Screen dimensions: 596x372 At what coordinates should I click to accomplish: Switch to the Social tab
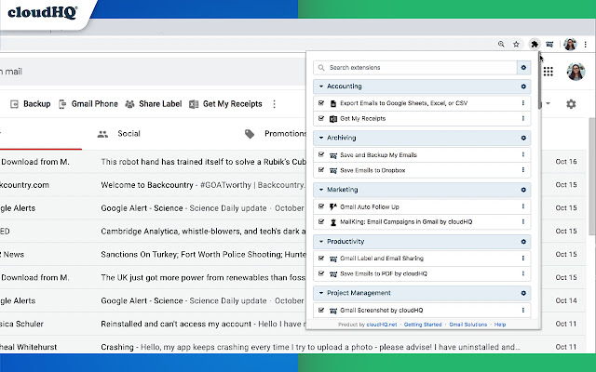tap(119, 134)
